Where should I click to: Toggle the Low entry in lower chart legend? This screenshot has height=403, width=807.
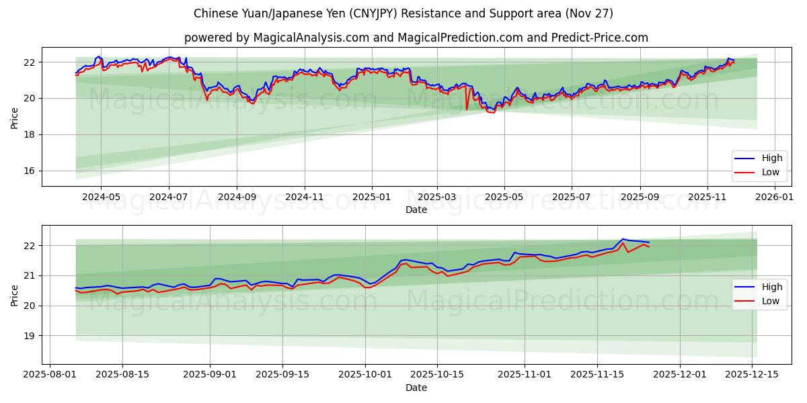[771, 300]
